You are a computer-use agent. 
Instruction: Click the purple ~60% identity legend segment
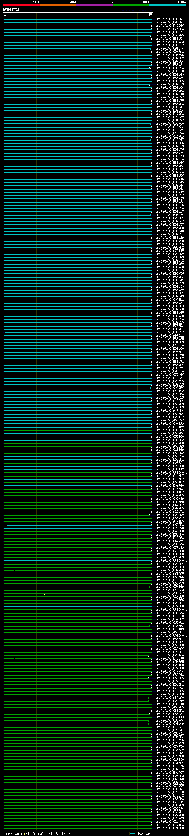click(x=94, y=5)
